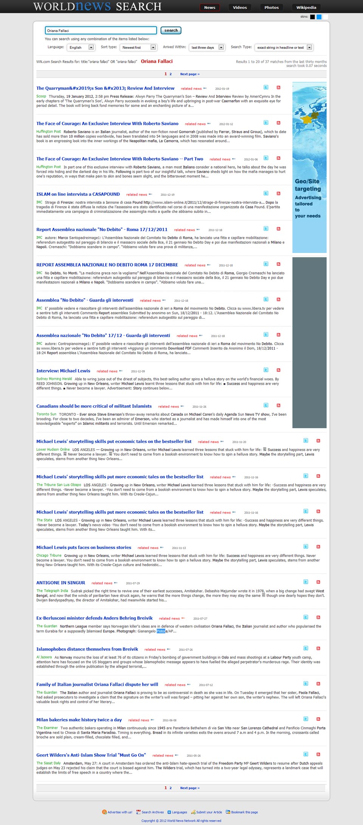
Task: Open RSS icon for ANTIGONE IN SINGUR
Action: coord(318,582)
